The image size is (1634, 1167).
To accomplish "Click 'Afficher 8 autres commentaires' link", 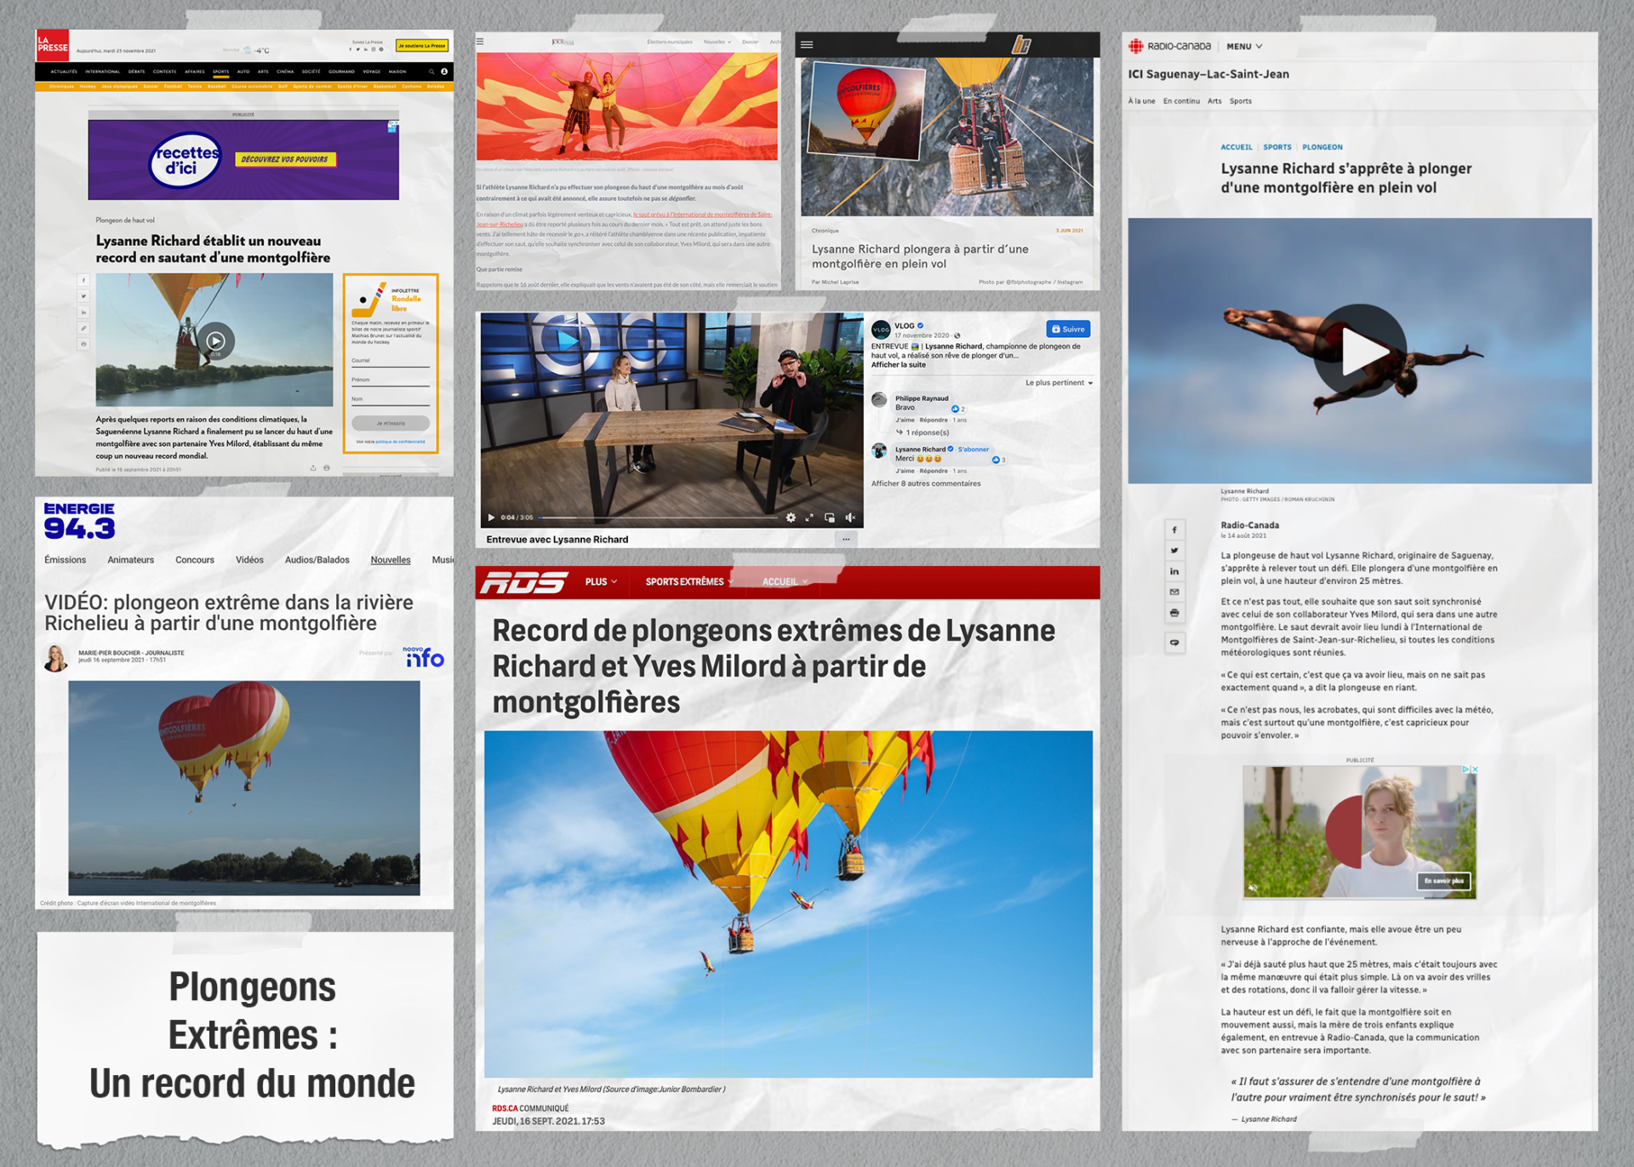I will pos(926,483).
